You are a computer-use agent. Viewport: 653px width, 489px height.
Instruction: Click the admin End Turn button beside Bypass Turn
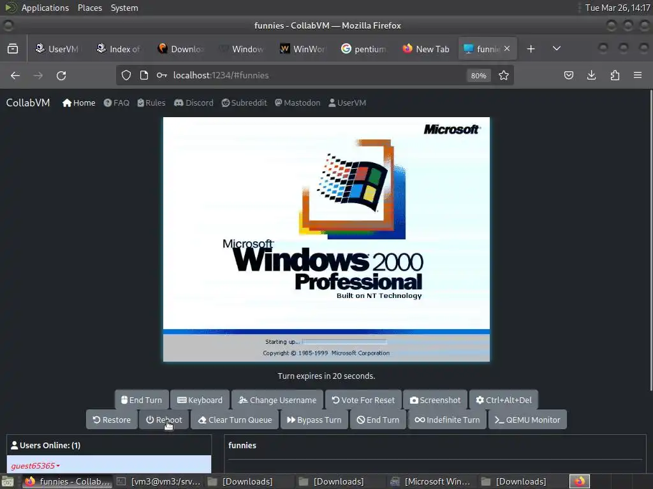(x=378, y=420)
